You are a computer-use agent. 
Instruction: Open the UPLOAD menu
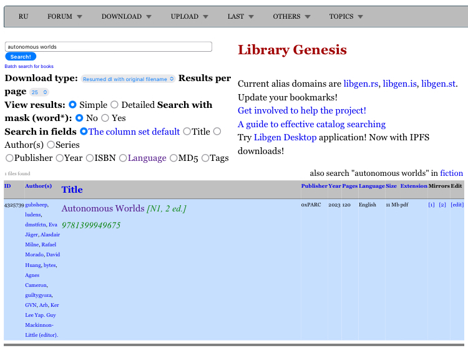pos(189,16)
